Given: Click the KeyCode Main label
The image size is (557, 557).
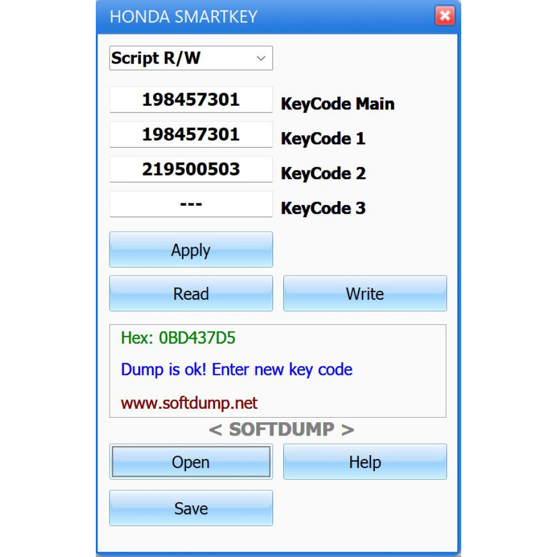Looking at the screenshot, I should 338,104.
